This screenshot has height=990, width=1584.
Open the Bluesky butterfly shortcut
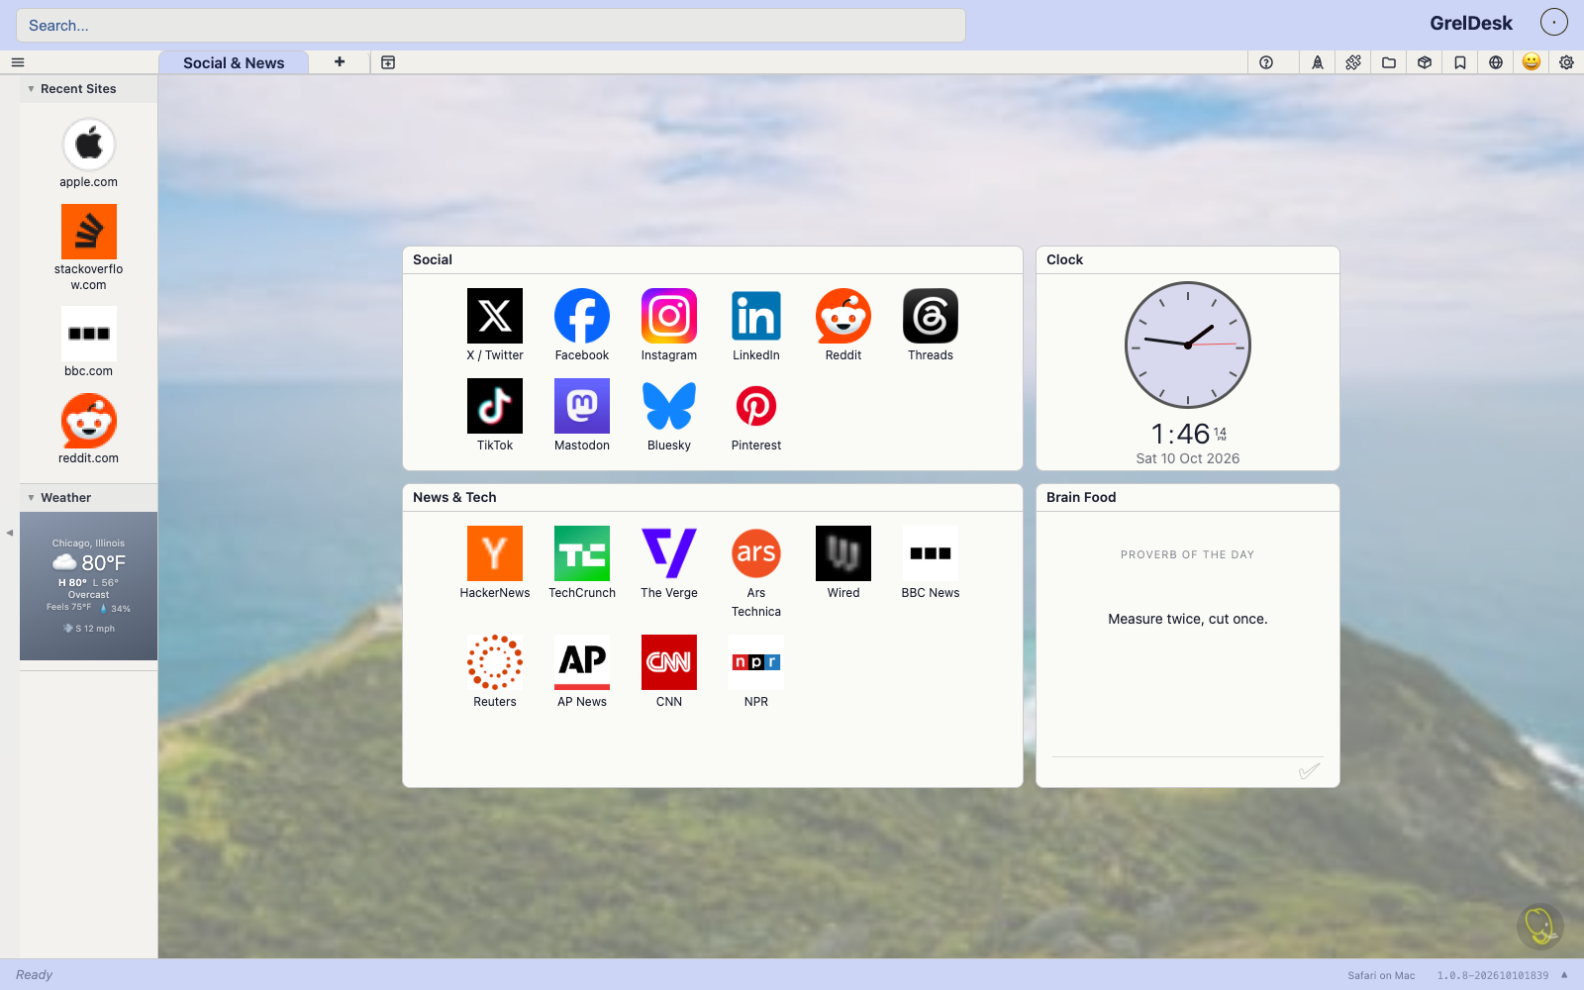pyautogui.click(x=669, y=416)
